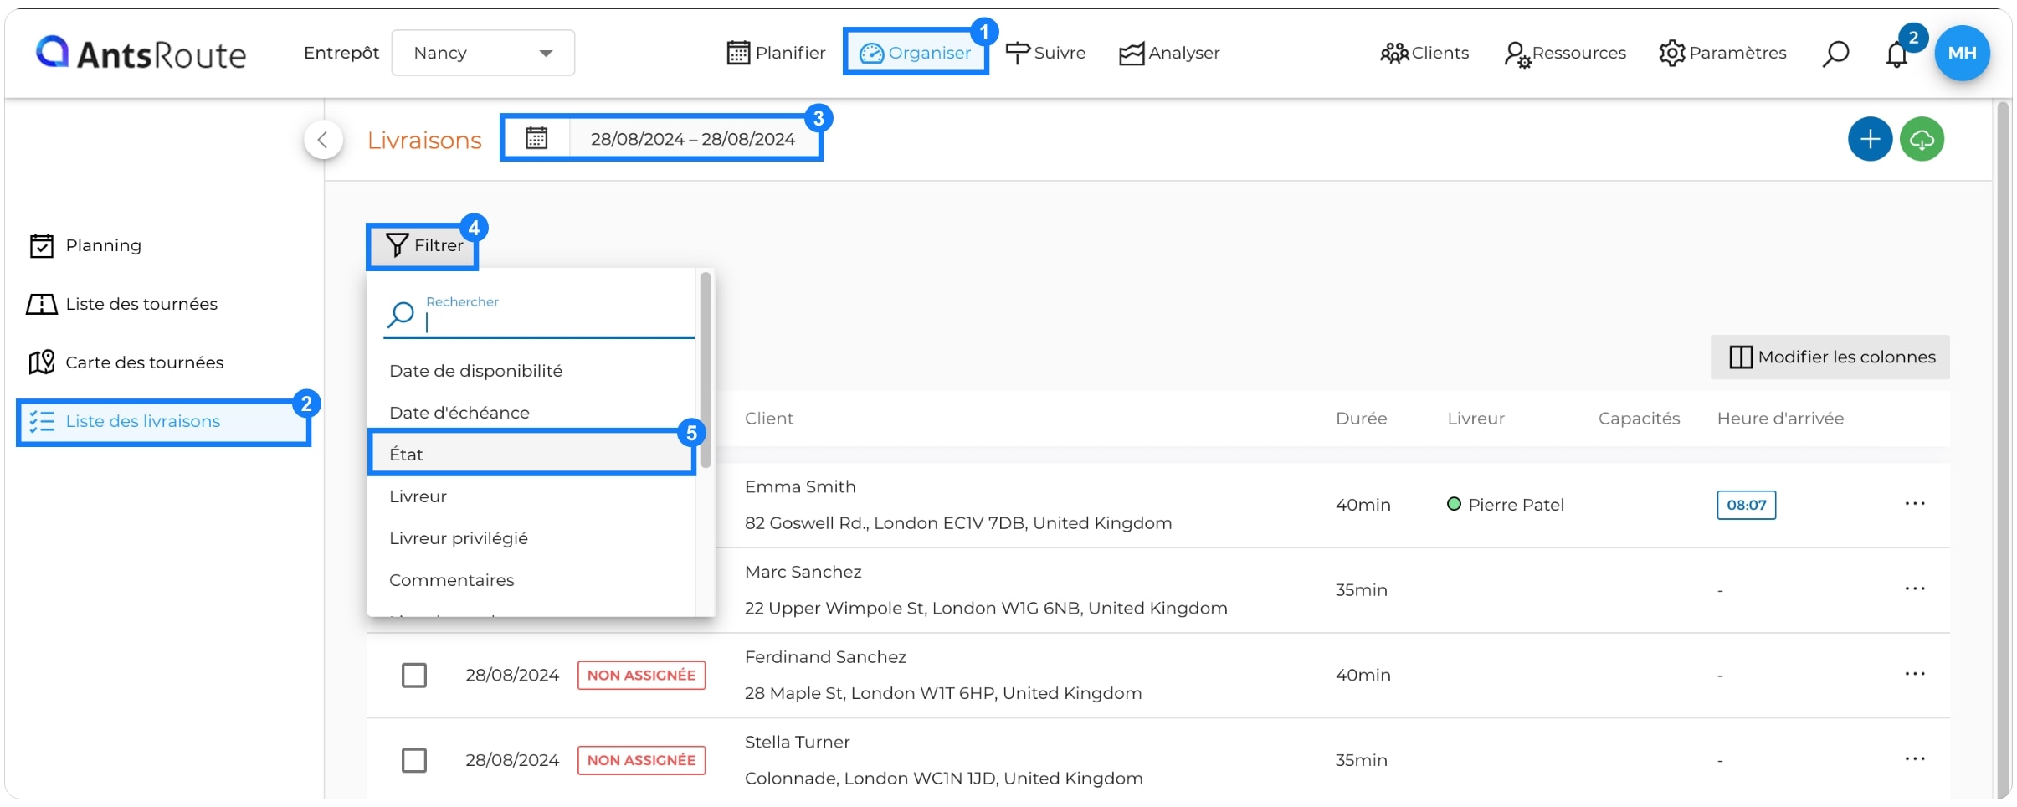
Task: Open Paramètres settings
Action: click(1722, 53)
